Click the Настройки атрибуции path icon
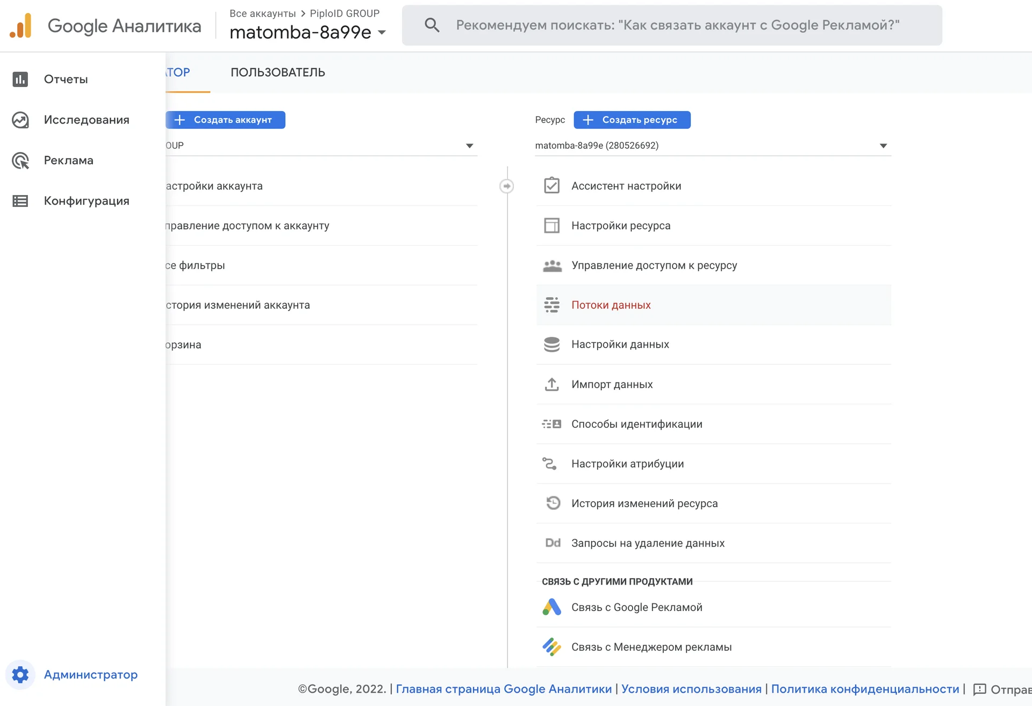This screenshot has width=1032, height=706. pos(549,463)
